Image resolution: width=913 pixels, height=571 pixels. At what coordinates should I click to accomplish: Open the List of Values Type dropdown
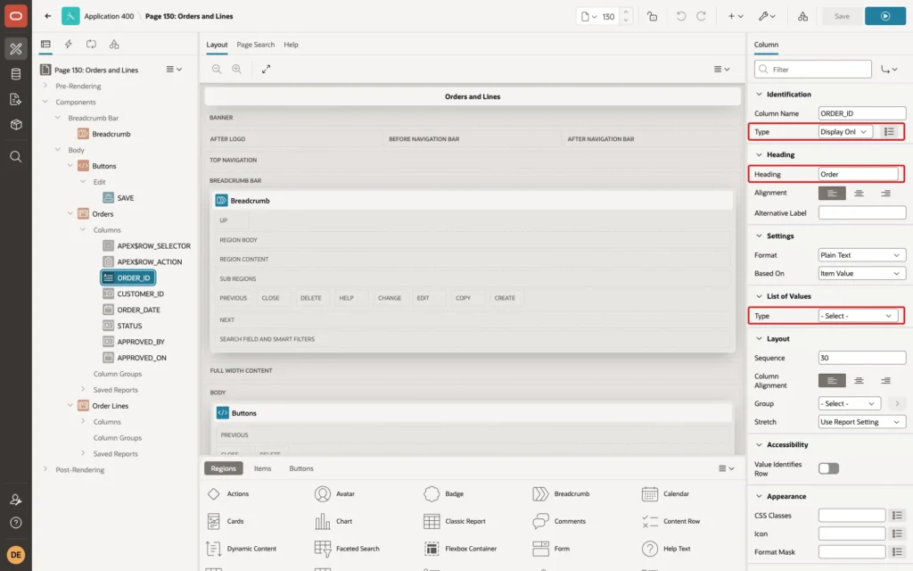click(858, 316)
